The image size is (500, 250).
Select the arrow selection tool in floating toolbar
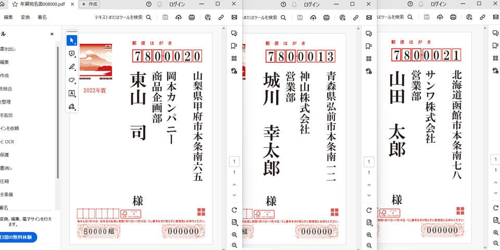(72, 41)
